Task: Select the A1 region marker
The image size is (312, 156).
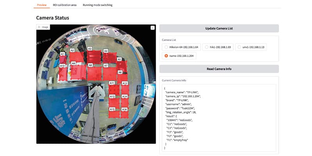Action: [x=63, y=54]
